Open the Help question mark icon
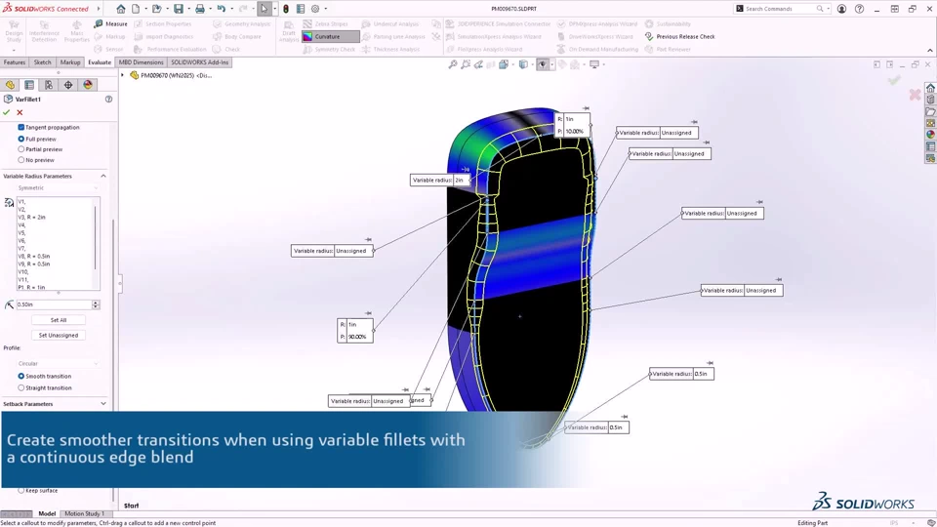The image size is (937, 527). click(859, 9)
